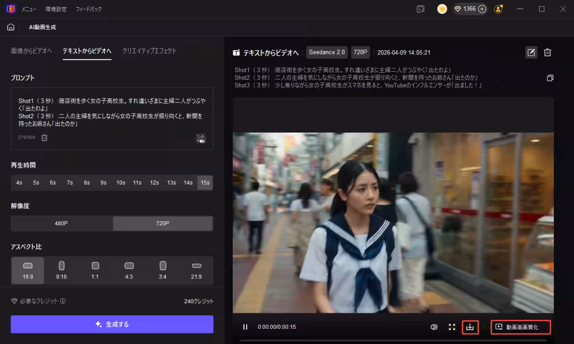Click the plus icon to add credits
The height and width of the screenshot is (344, 574).
[x=482, y=9]
